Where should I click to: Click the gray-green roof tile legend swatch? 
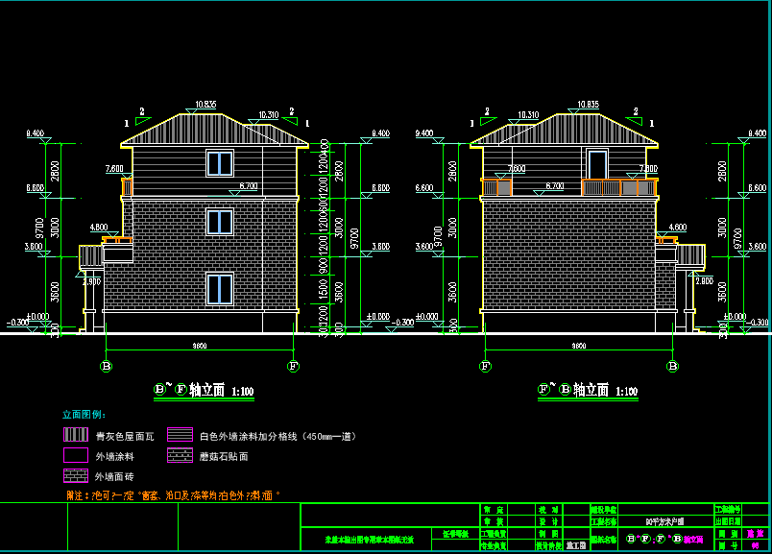pyautogui.click(x=77, y=435)
